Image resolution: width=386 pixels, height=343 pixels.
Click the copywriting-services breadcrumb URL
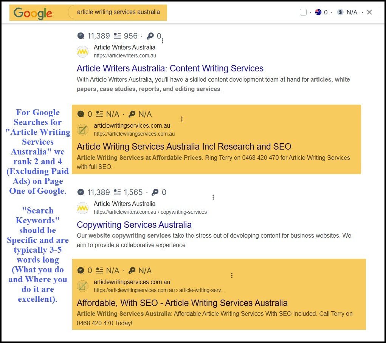coord(150,212)
